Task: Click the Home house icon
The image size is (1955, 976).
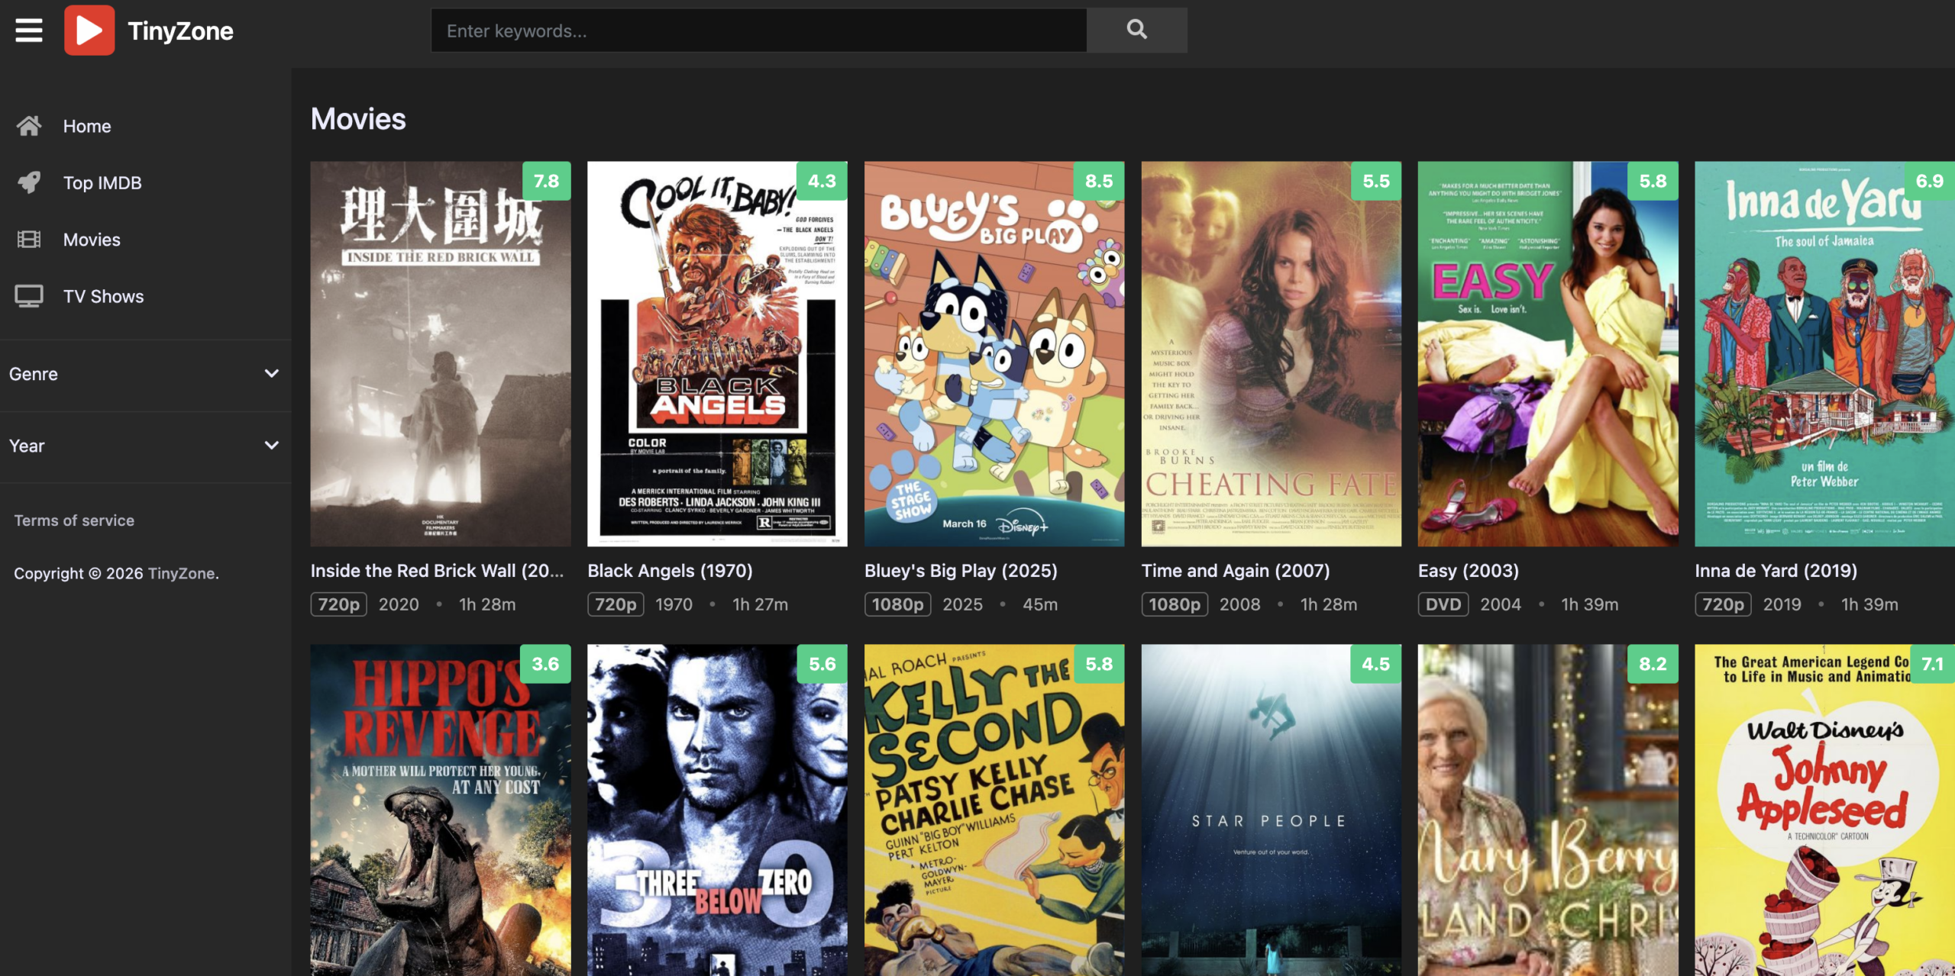Action: pos(29,126)
